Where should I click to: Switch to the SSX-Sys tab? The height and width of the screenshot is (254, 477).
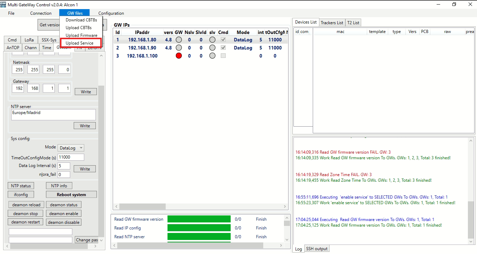pyautogui.click(x=49, y=40)
